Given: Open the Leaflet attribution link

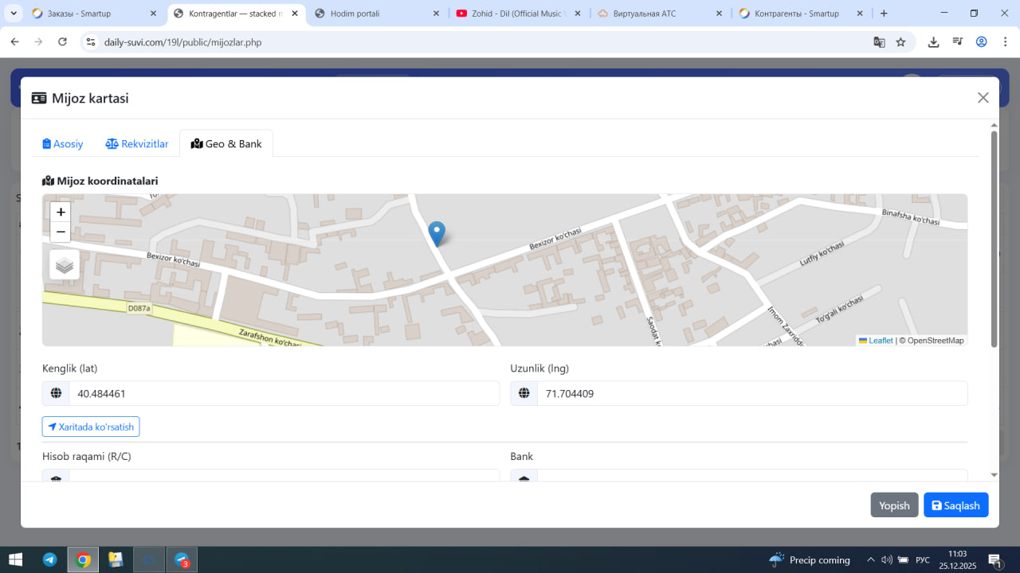Looking at the screenshot, I should [880, 341].
